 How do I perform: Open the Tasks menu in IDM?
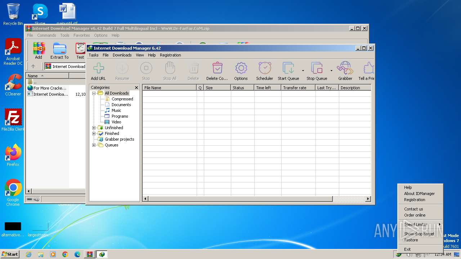click(94, 55)
